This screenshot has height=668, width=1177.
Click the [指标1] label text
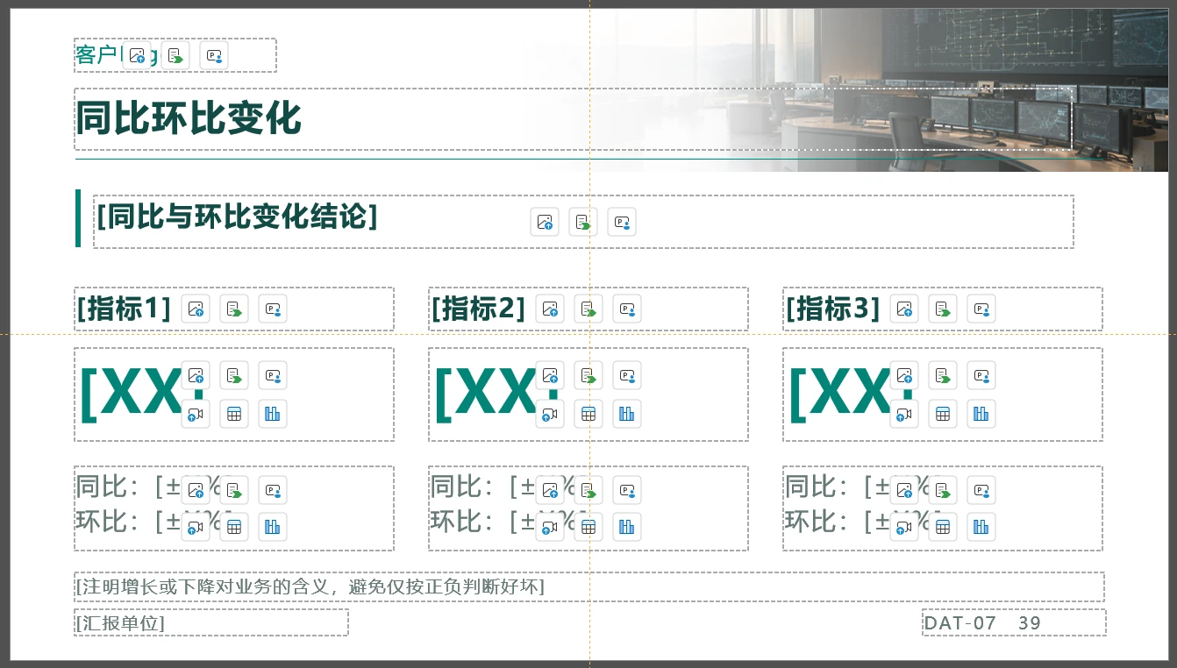pyautogui.click(x=124, y=309)
